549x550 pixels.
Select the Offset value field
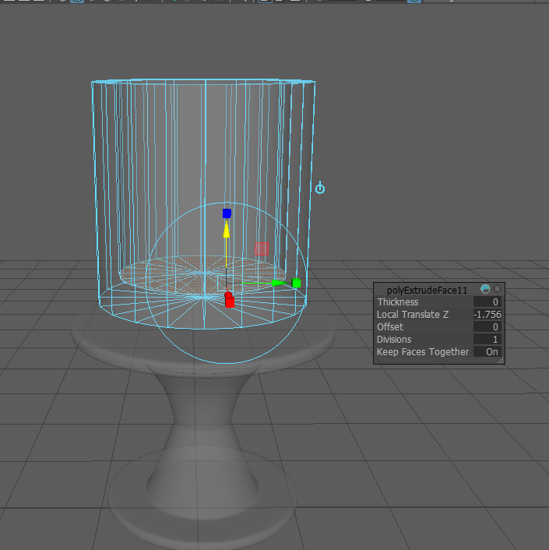pos(487,327)
